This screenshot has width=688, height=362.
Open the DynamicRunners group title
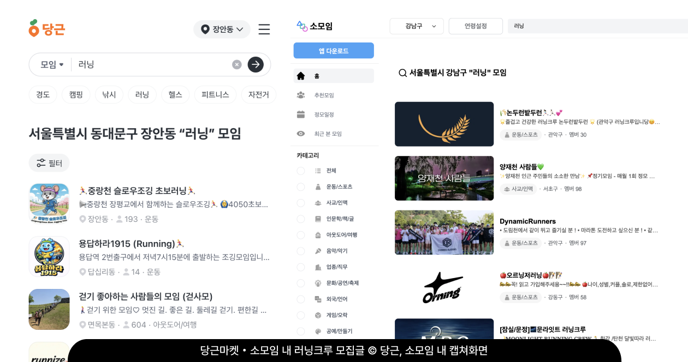[x=527, y=221]
